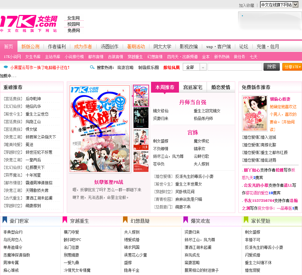Select the third cover thumbnail

click(141, 139)
